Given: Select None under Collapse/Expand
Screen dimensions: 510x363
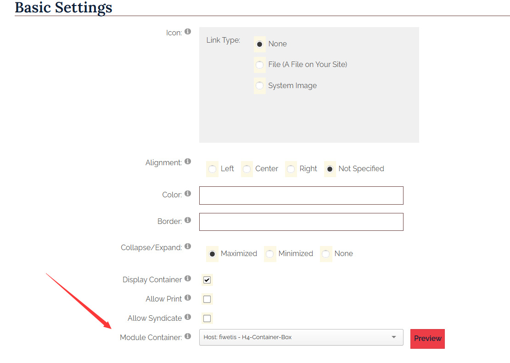Looking at the screenshot, I should (x=325, y=254).
